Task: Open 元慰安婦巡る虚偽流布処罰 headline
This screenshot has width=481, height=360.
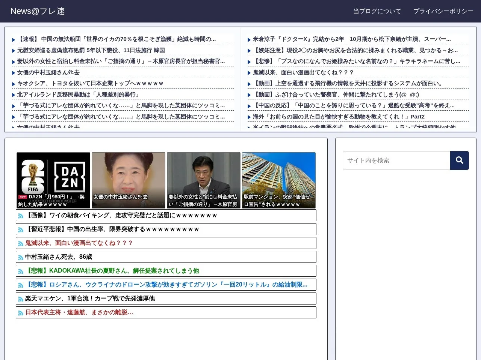Action: point(91,50)
